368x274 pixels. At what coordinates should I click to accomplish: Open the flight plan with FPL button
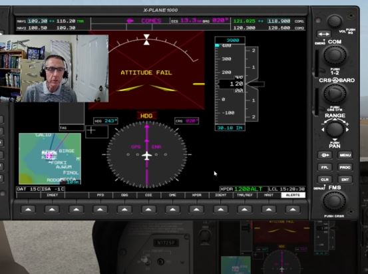[x=325, y=168]
